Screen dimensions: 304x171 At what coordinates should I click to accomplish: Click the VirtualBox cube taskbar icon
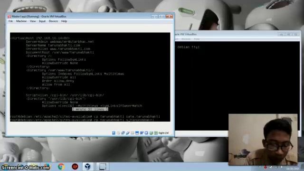click(x=87, y=167)
